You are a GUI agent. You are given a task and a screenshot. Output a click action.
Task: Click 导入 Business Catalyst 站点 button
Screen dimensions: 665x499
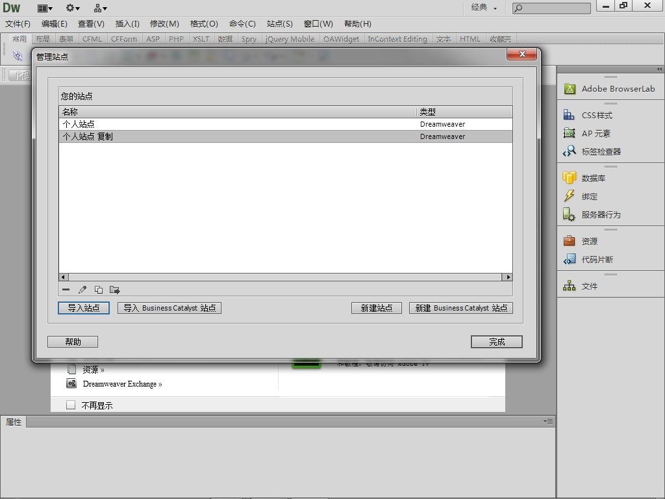point(169,308)
